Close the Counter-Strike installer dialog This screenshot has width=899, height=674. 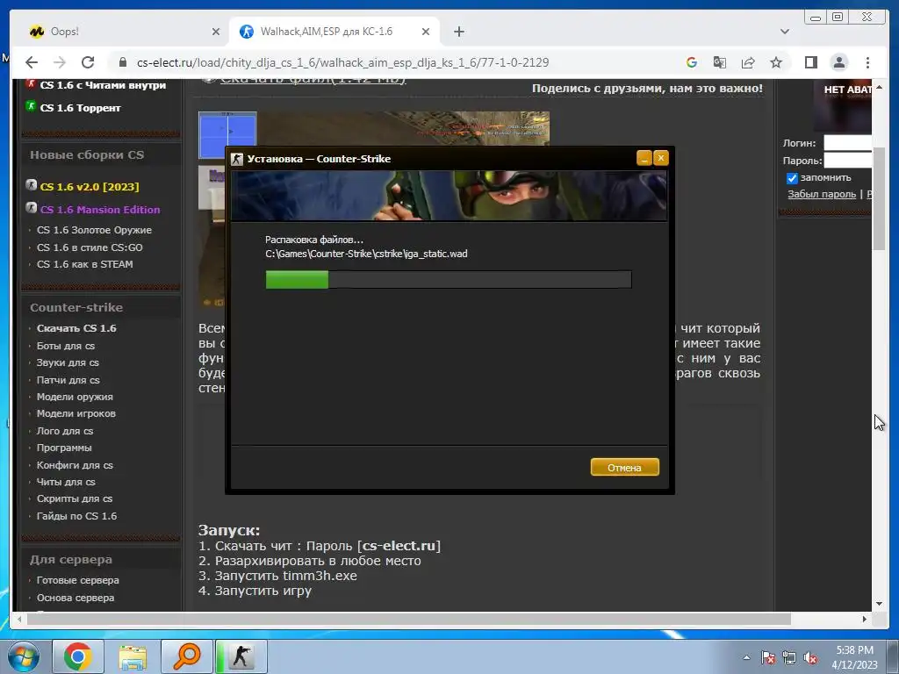tap(661, 158)
